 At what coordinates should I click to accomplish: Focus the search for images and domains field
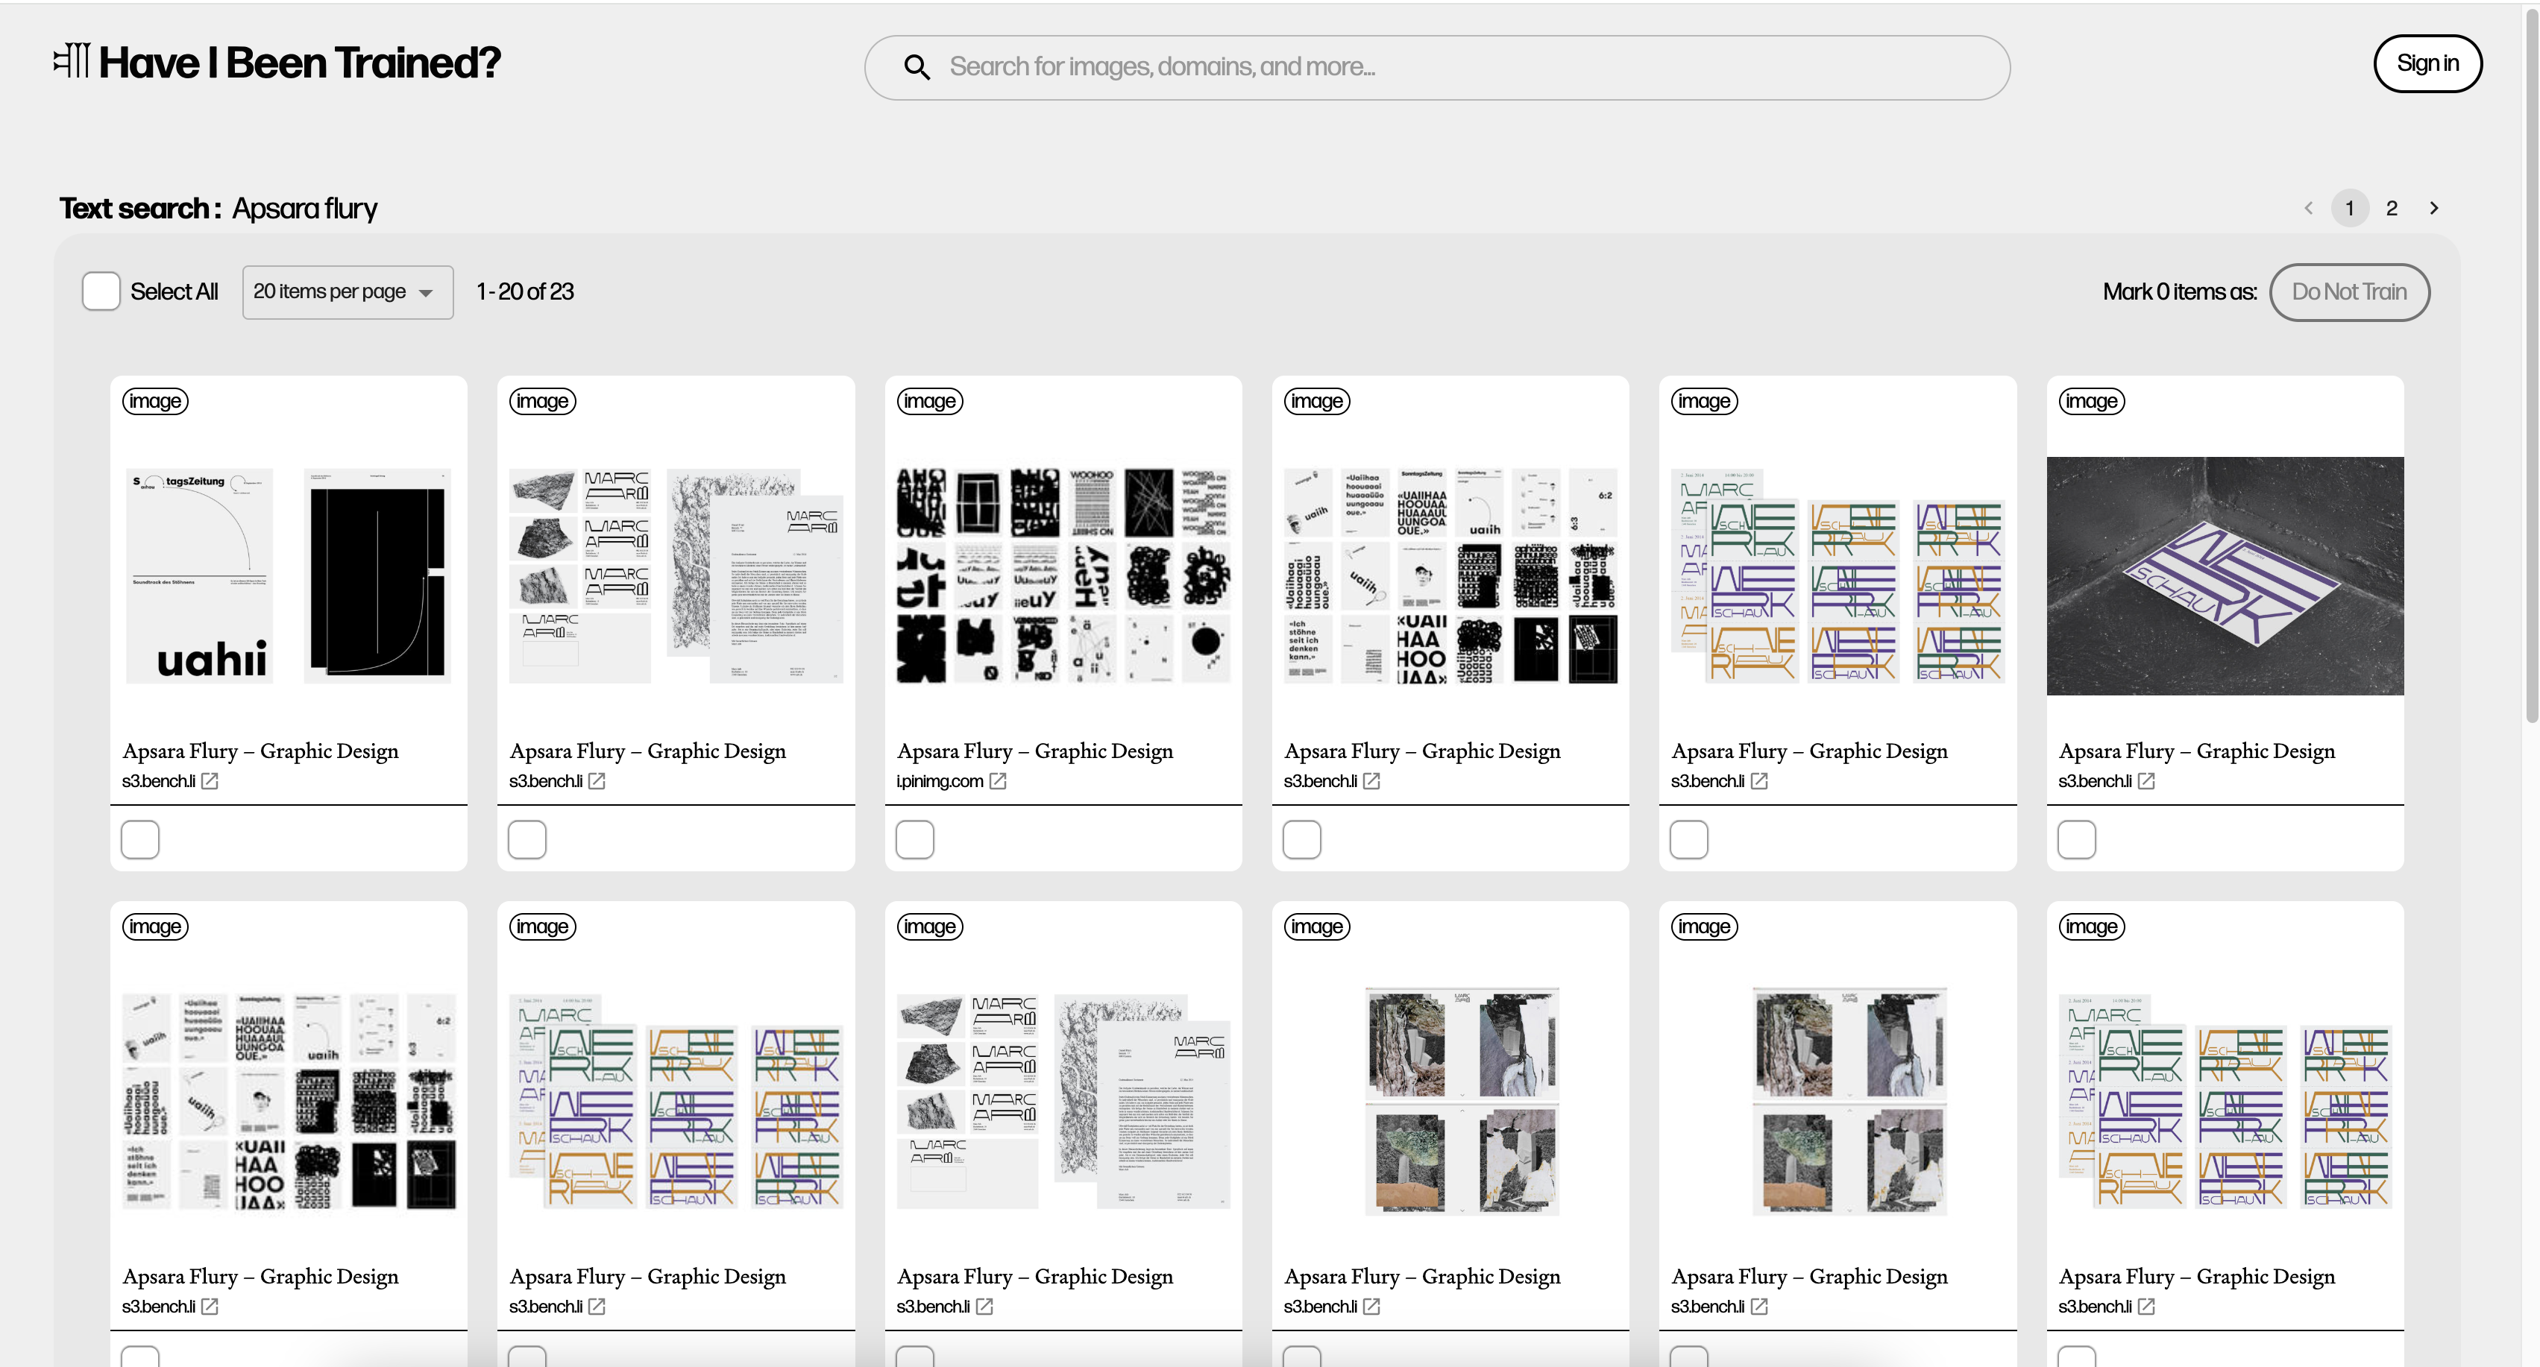(x=1436, y=67)
